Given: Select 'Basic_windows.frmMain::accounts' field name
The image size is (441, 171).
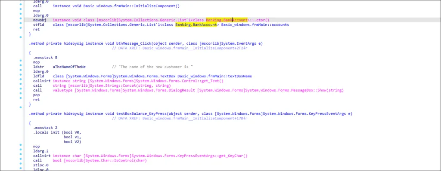Looking at the screenshot, I should 255,25.
